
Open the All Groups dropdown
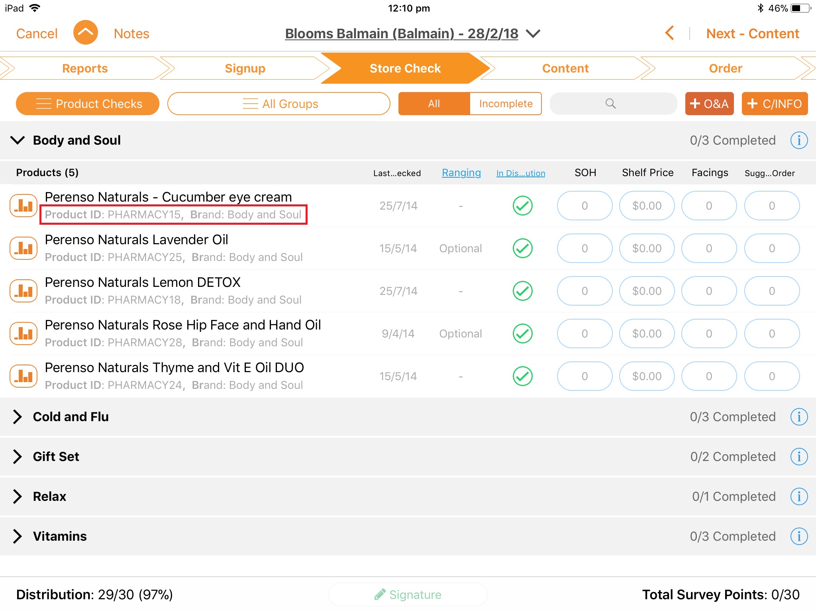(279, 104)
